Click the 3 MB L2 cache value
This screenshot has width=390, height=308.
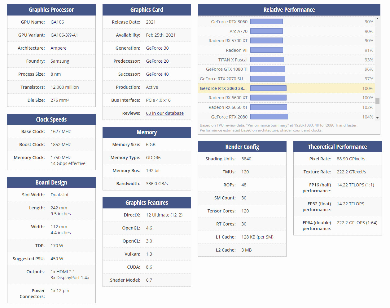click(x=247, y=250)
